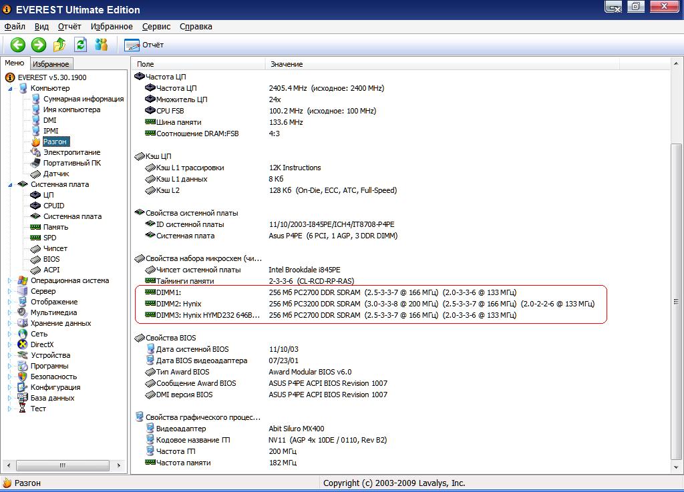Select Суммарная информация in the tree

tap(83, 99)
